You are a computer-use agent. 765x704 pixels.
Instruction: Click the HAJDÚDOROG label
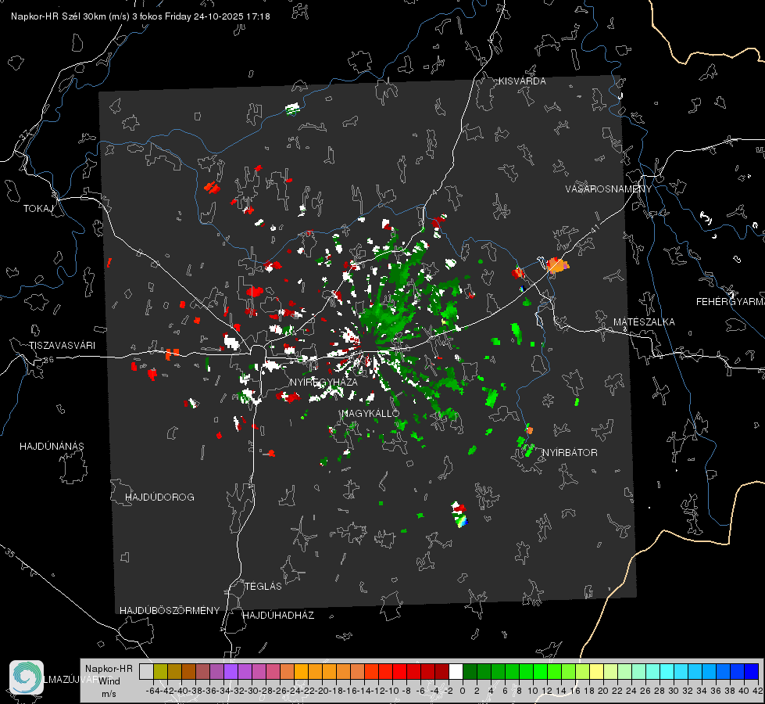coord(159,497)
